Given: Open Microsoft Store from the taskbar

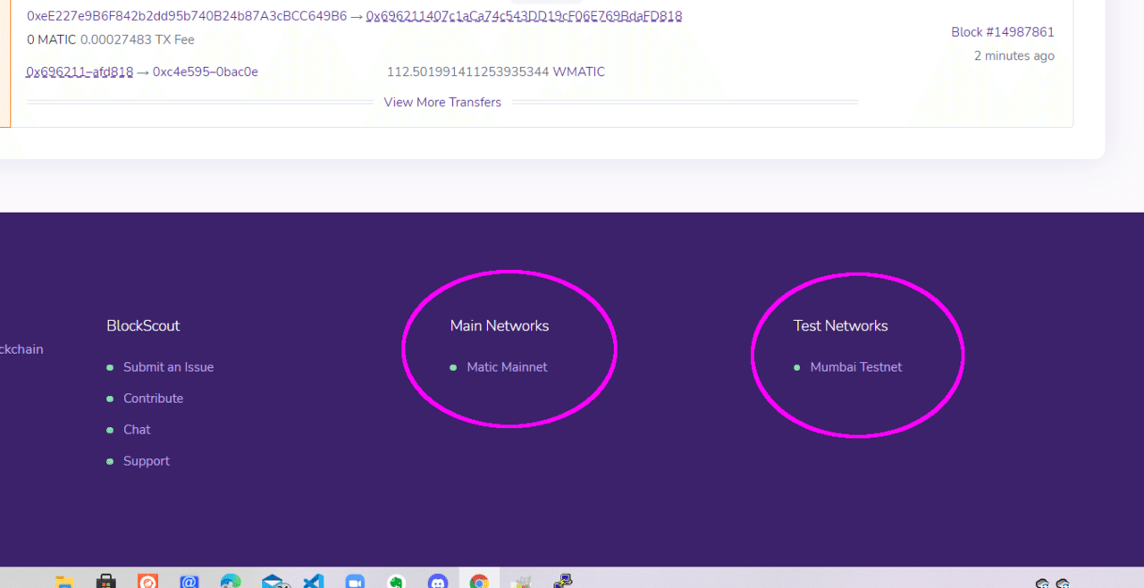Looking at the screenshot, I should point(106,582).
